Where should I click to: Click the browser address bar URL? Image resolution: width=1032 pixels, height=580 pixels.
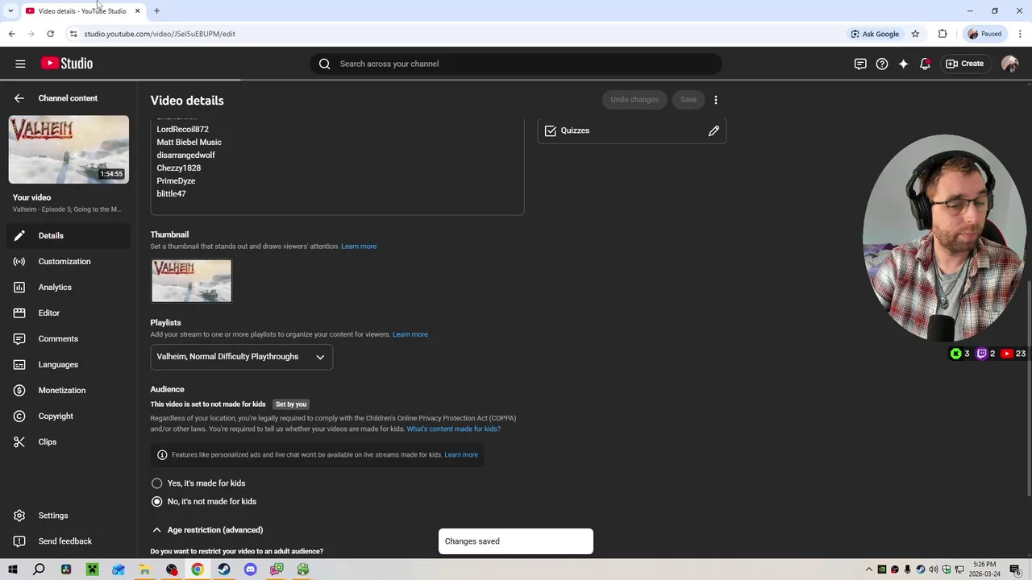(160, 34)
